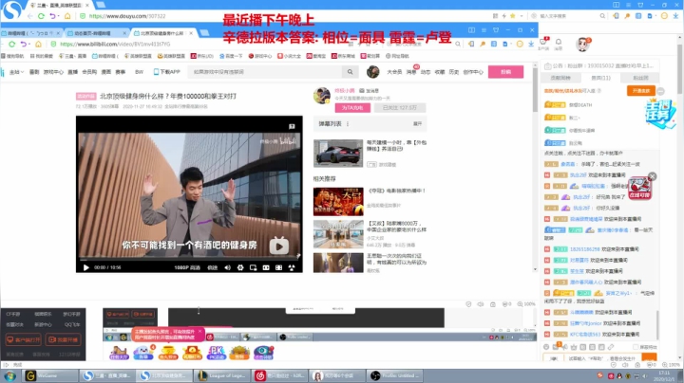The height and width of the screenshot is (383, 684).
Task: Open 动态 in Bilibili header
Action: click(426, 72)
